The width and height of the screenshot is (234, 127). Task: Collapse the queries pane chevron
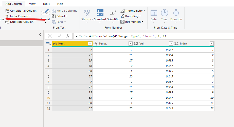[40, 35]
